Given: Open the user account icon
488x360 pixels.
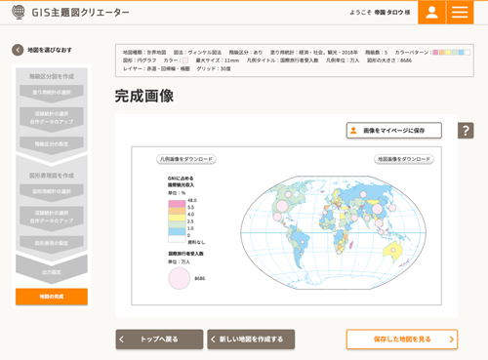Looking at the screenshot, I should [431, 13].
